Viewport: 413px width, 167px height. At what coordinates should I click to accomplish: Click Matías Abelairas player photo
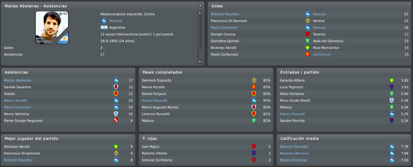[52, 27]
